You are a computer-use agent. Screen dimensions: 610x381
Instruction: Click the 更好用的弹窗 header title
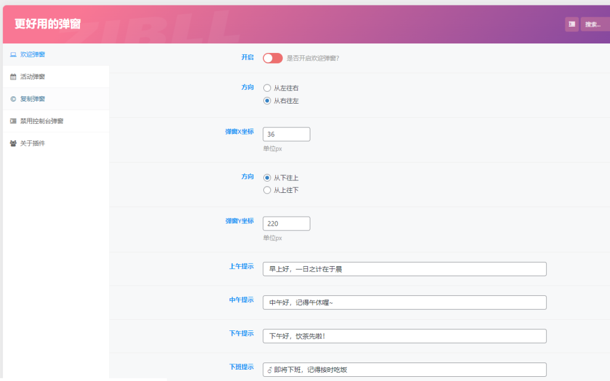48,24
